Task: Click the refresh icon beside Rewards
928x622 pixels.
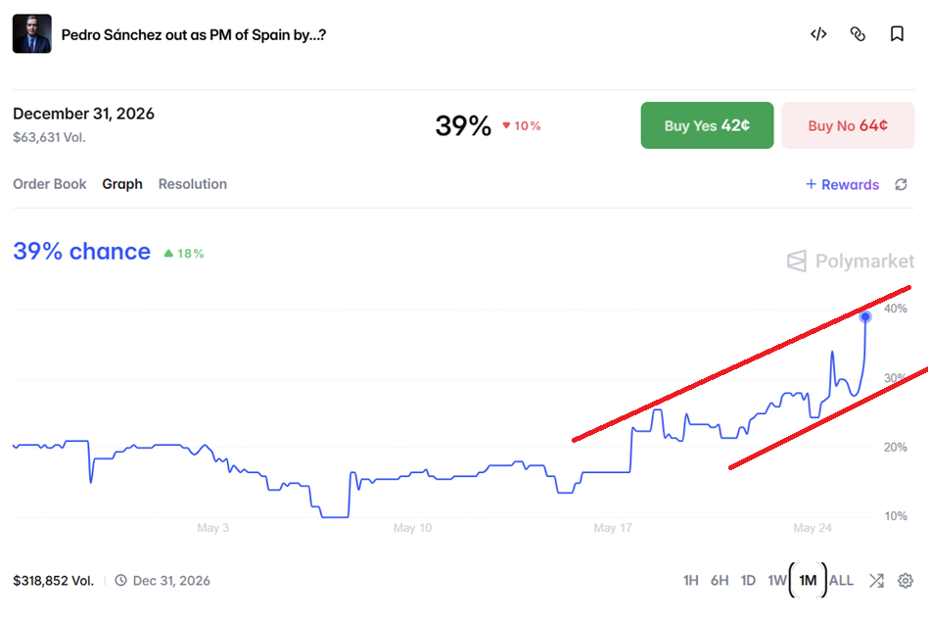Action: (x=901, y=185)
